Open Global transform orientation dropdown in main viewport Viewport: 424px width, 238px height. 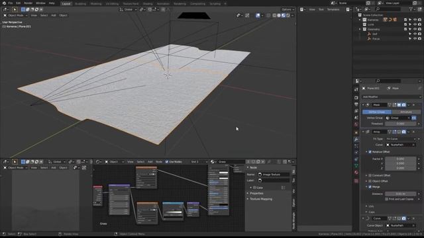pos(128,9)
